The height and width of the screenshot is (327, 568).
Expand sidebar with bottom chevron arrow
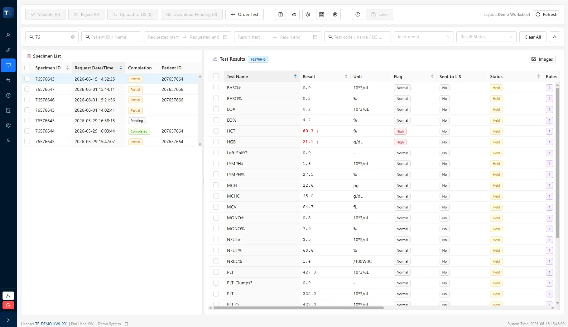pos(8,320)
